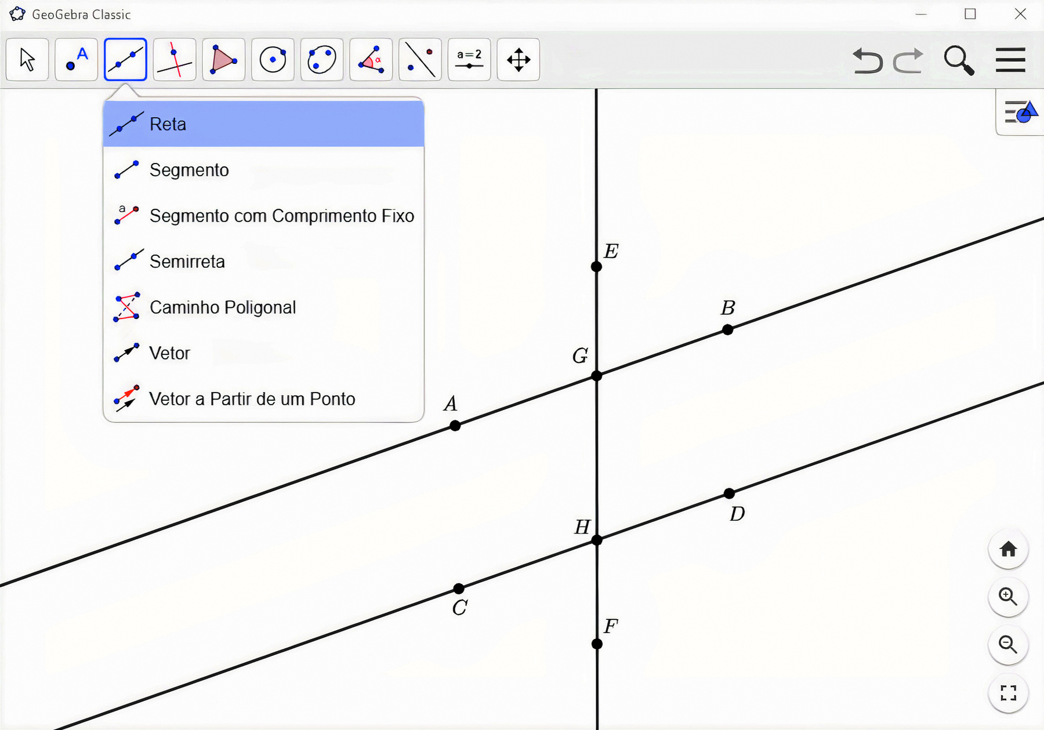Maximize the GeoGebra window
This screenshot has height=730, width=1044.
(970, 14)
